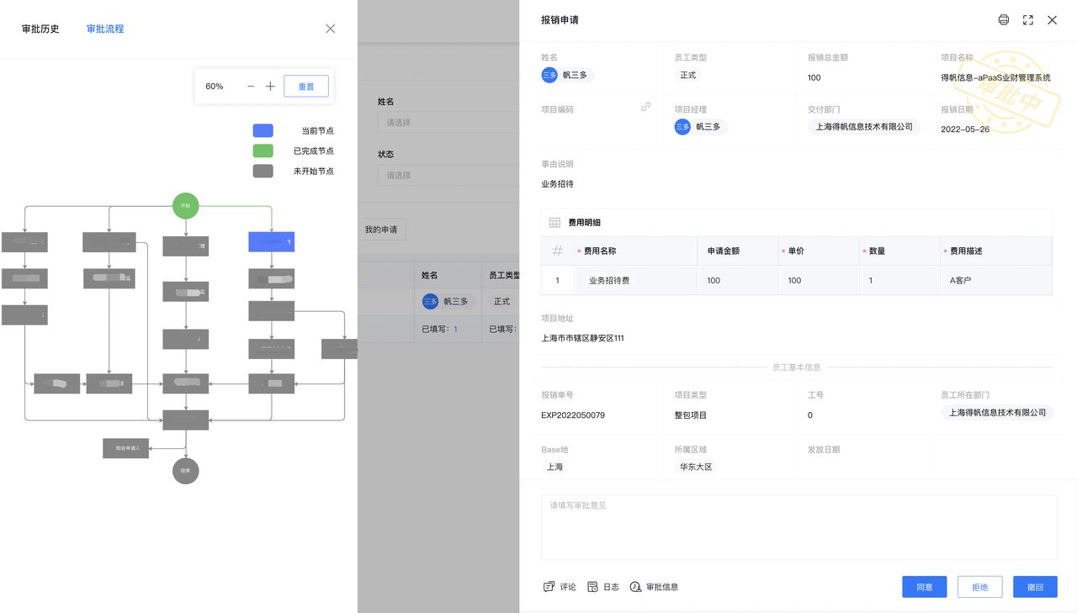This screenshot has height=613, width=1077.
Task: Open 评论 comments at the panel bottom
Action: pos(560,587)
